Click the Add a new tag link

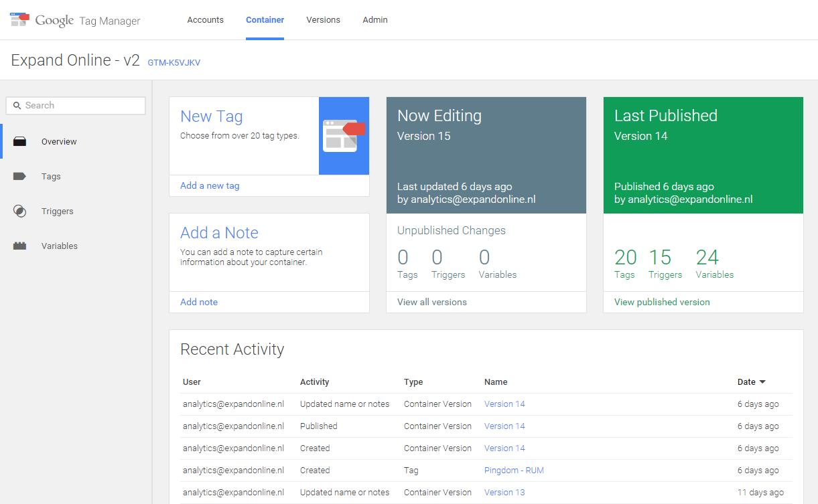pyautogui.click(x=210, y=186)
